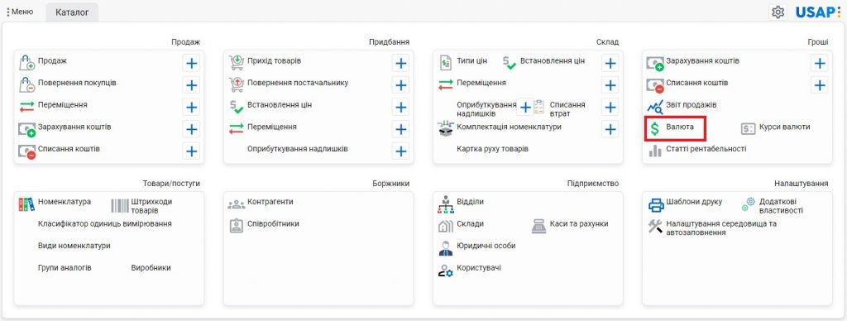Screen dimensions: 847x321
Task: Switch to the Каталог tab
Action: tap(72, 12)
